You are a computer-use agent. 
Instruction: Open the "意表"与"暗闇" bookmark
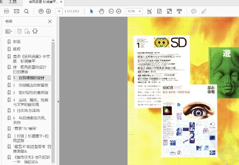pyautogui.click(x=25, y=129)
